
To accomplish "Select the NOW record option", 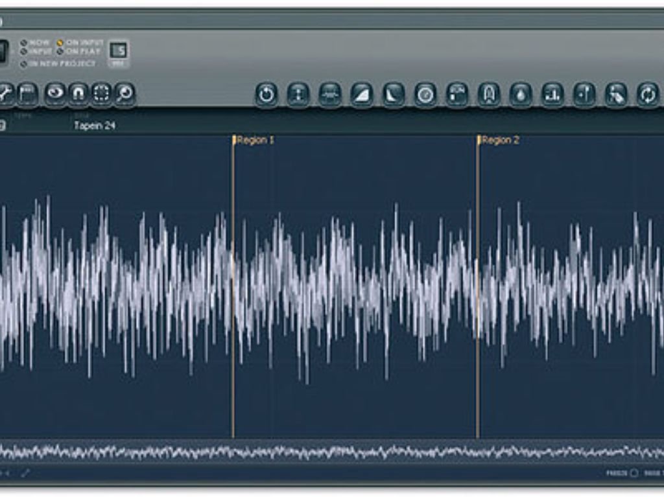I will click(35, 43).
